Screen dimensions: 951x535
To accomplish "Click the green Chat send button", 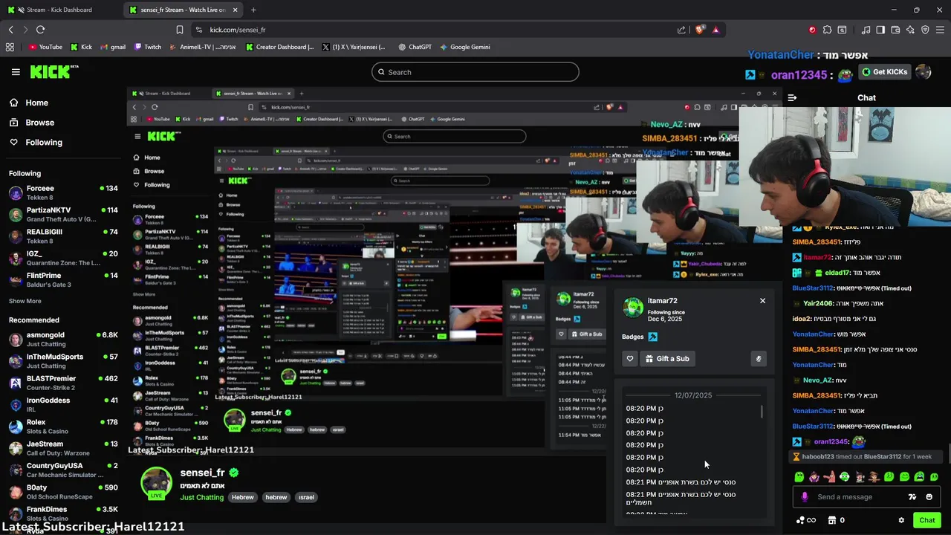I will click(926, 520).
